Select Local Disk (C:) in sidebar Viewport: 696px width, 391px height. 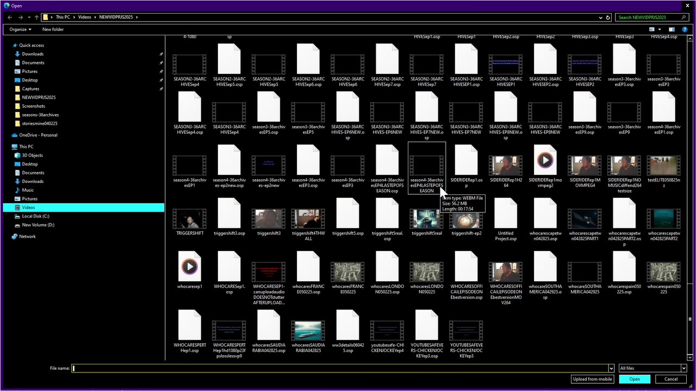(35, 216)
